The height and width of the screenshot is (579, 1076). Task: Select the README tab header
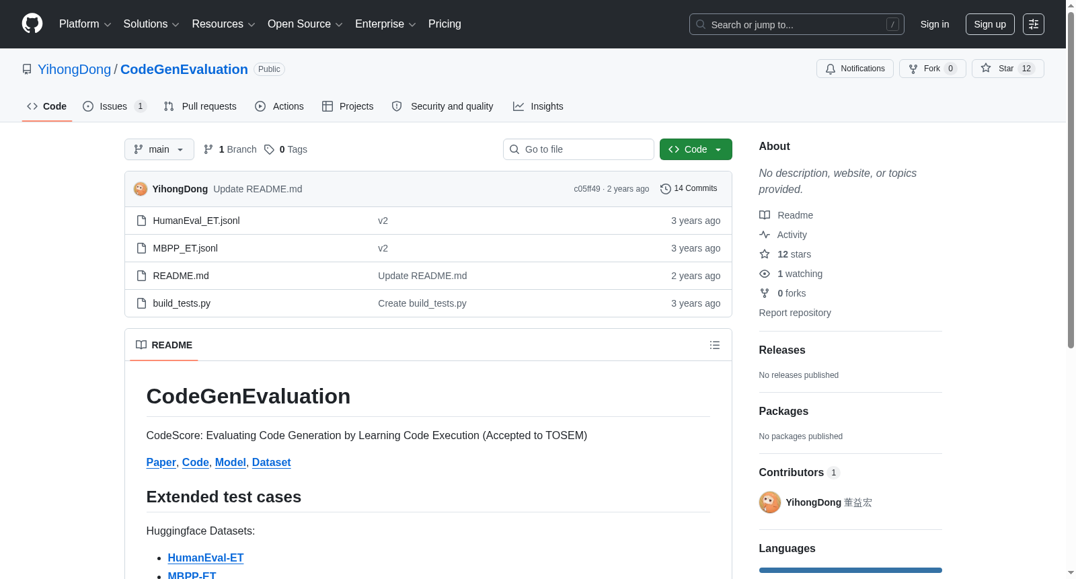(x=164, y=345)
